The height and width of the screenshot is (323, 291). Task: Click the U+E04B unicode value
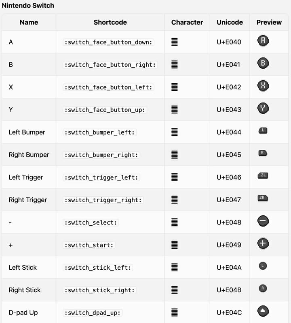coord(229,290)
